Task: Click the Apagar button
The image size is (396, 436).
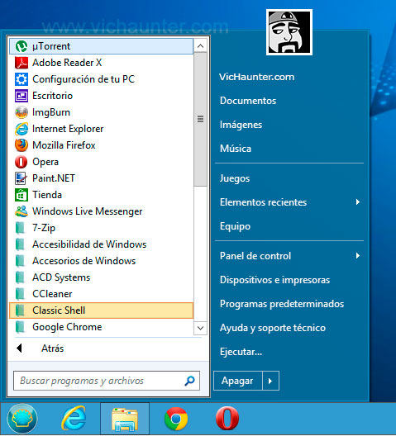Action: [238, 381]
